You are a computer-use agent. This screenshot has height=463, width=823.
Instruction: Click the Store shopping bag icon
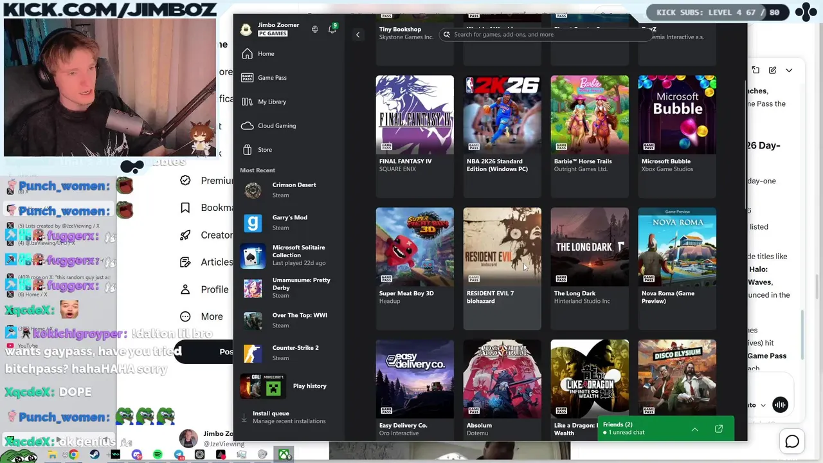(248, 150)
